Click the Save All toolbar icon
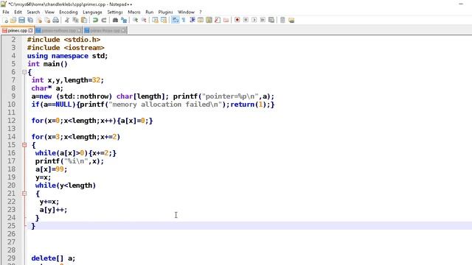 point(30,20)
